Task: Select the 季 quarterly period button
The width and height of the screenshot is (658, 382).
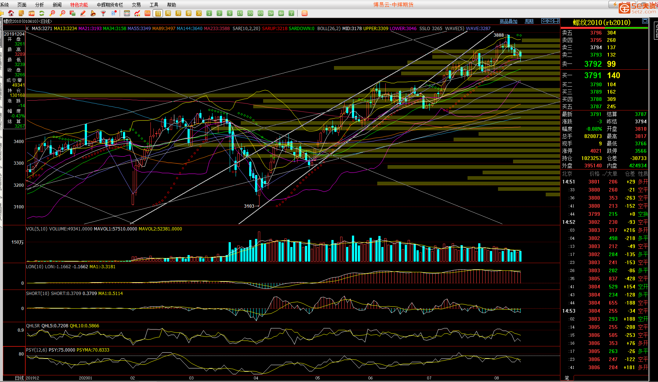Action: pyautogui.click(x=189, y=13)
